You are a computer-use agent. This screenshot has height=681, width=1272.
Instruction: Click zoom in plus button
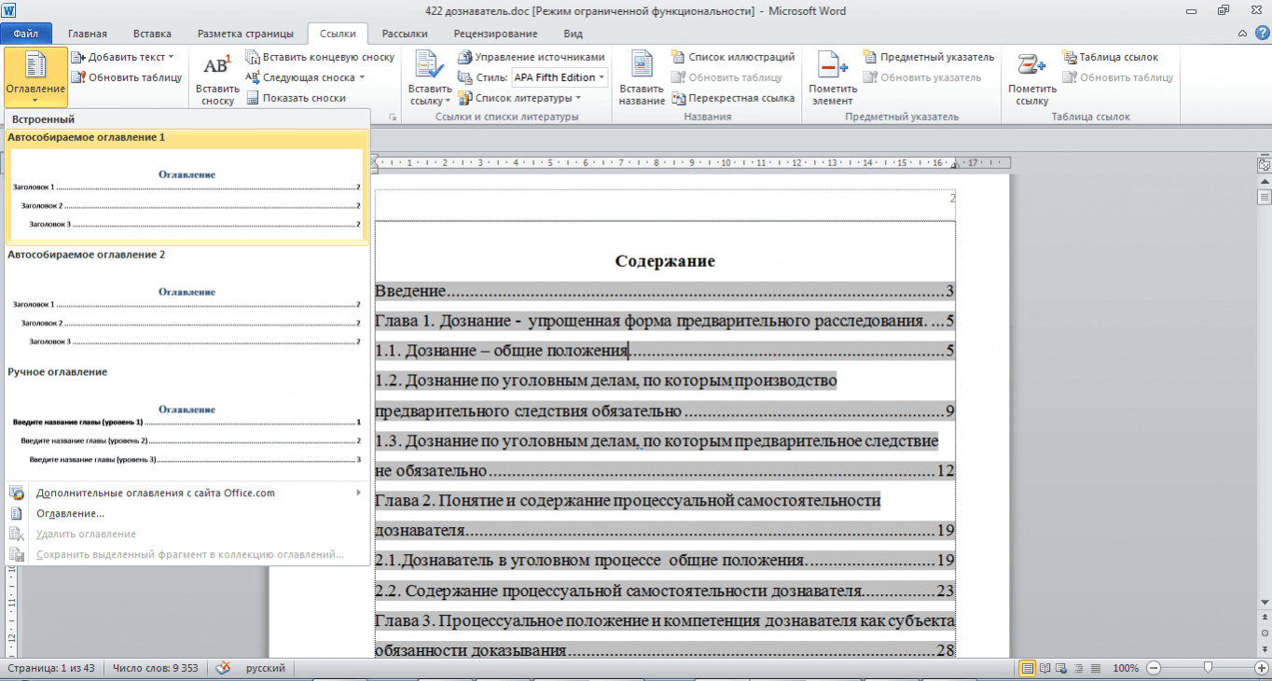tap(1261, 668)
